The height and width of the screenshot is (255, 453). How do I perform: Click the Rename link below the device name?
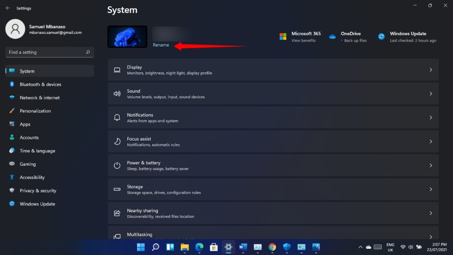click(x=161, y=45)
